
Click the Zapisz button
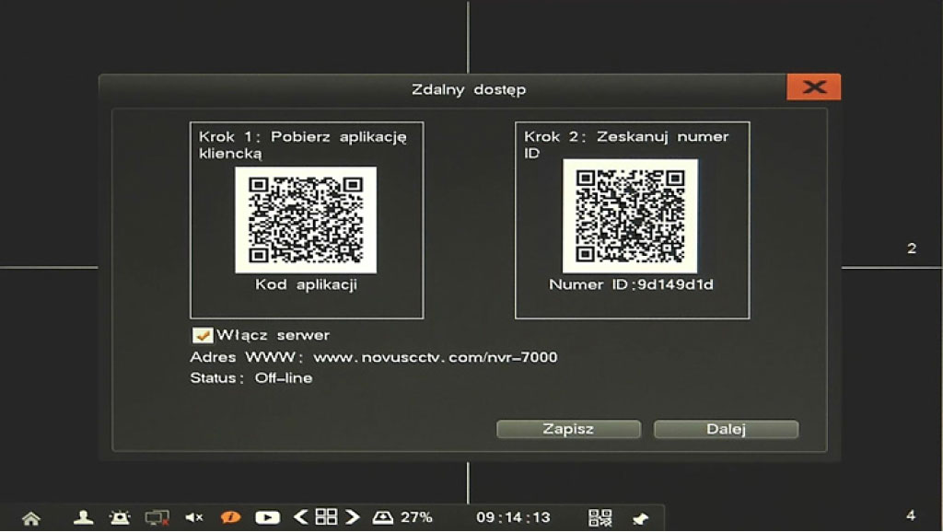tap(568, 429)
